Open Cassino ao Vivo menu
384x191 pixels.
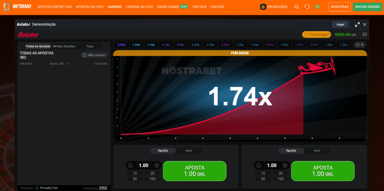point(139,7)
